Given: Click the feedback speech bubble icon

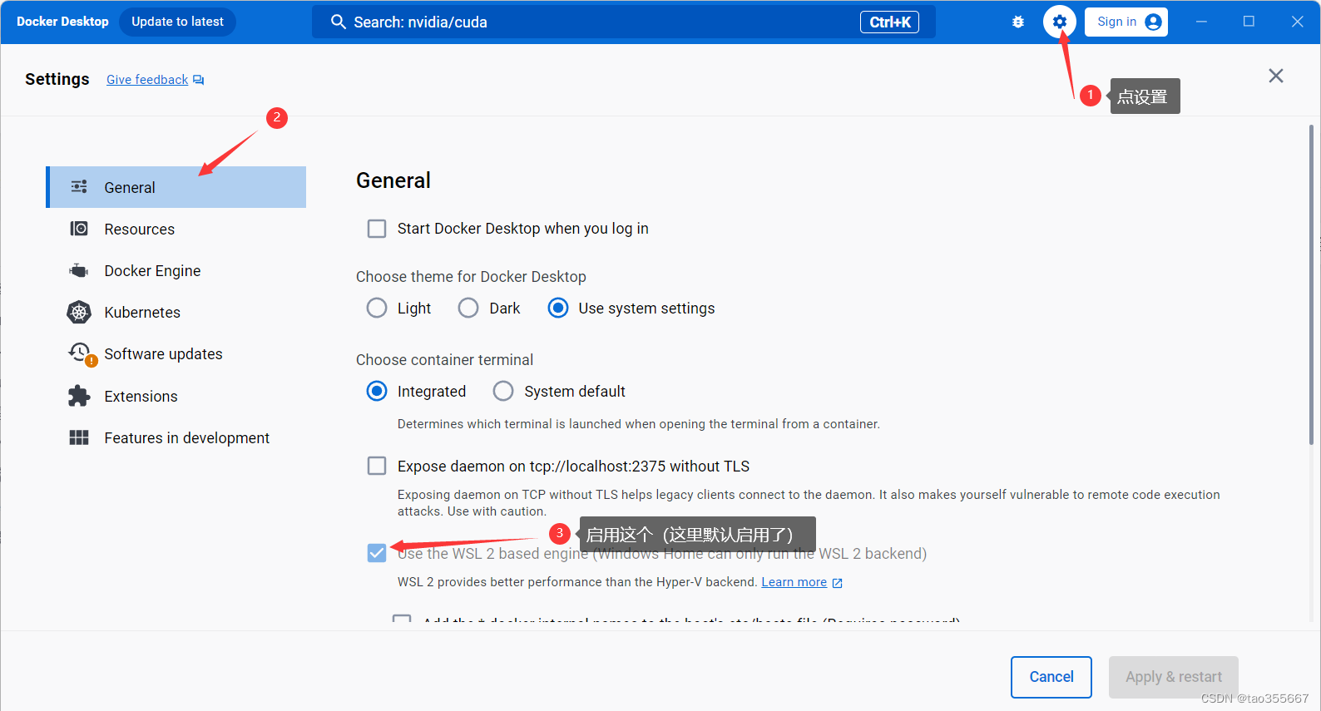Looking at the screenshot, I should [x=198, y=80].
